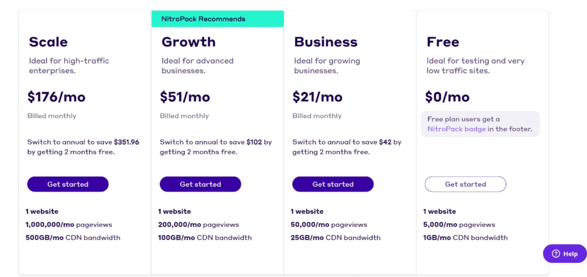The width and height of the screenshot is (587, 277).
Task: Click the Free plan title
Action: [x=443, y=42]
